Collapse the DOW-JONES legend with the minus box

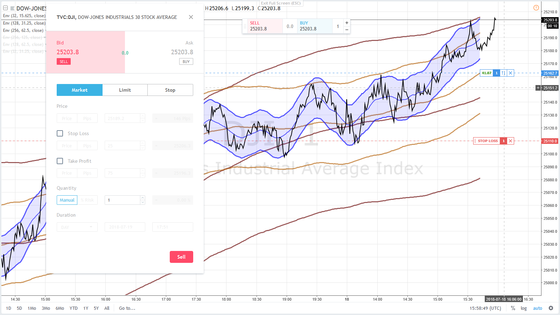5,8
